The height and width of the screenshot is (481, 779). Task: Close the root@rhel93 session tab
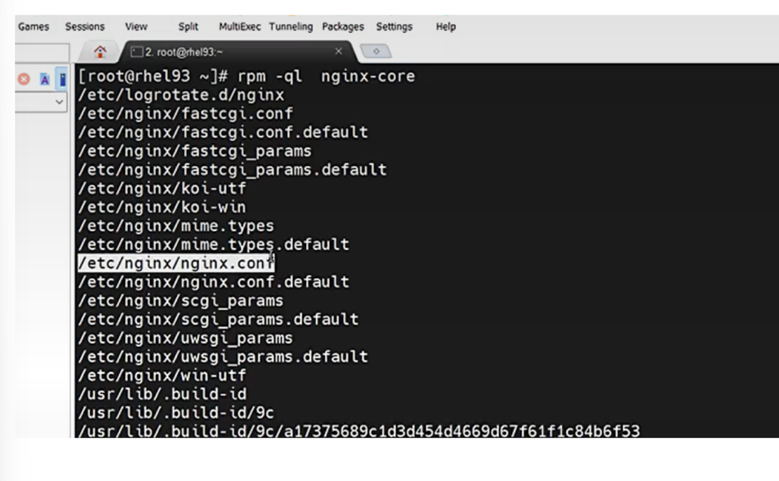(338, 51)
